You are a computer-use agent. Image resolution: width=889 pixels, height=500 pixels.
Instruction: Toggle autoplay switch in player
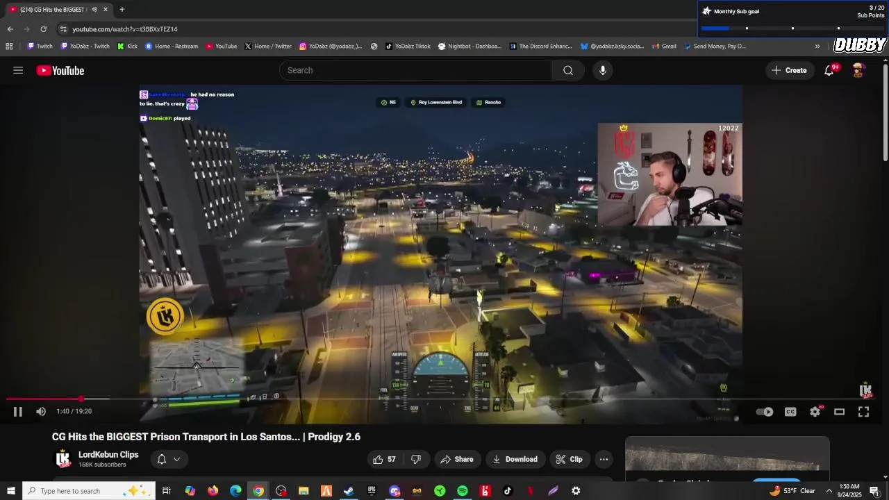[x=765, y=412]
